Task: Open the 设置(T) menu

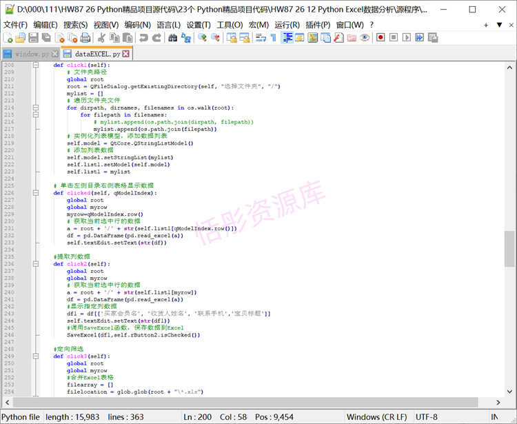Action: [x=199, y=25]
